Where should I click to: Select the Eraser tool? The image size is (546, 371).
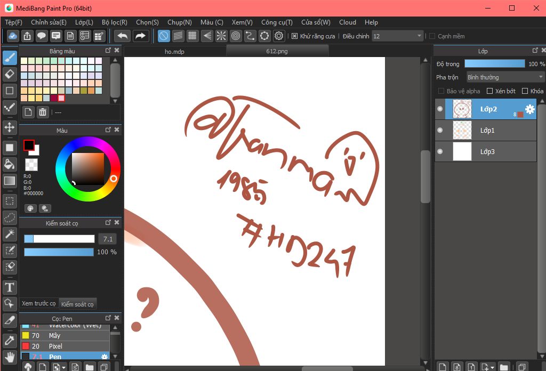(10, 74)
